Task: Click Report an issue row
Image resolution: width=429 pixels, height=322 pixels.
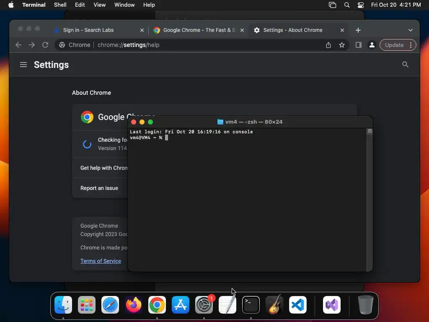Action: (x=100, y=188)
